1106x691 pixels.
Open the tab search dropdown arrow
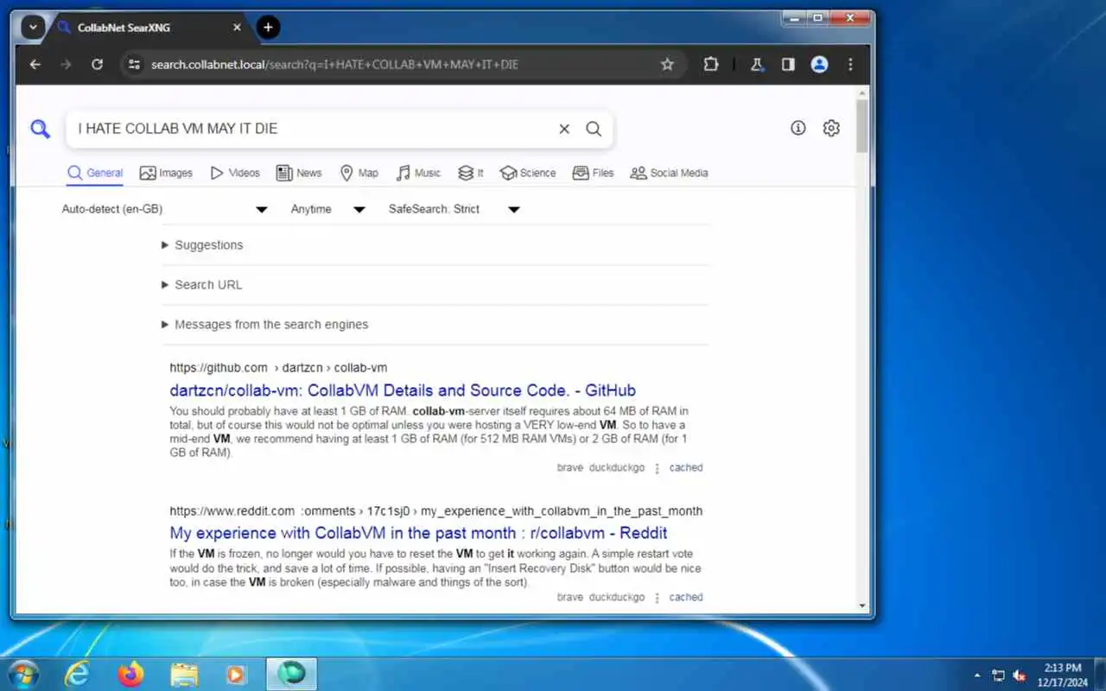33,27
